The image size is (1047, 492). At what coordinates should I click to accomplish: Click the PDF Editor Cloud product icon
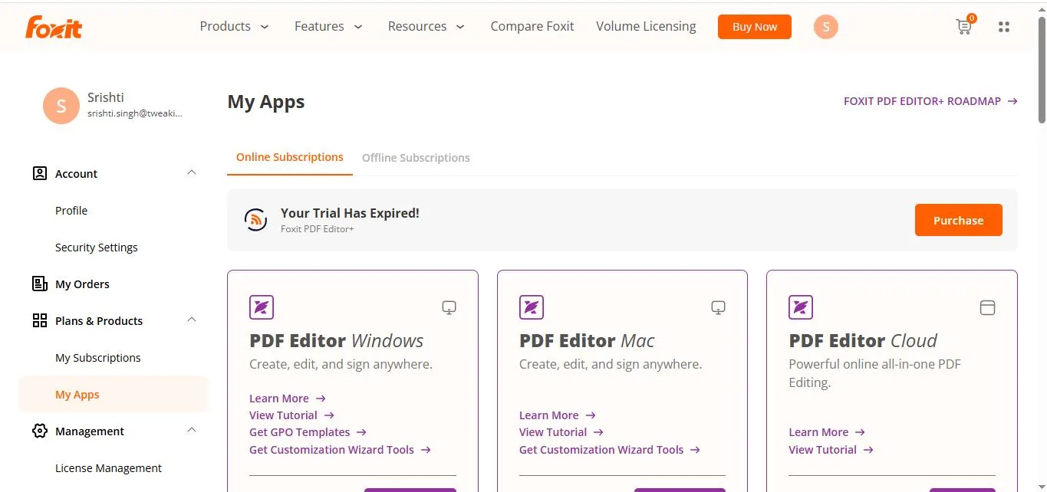(x=801, y=307)
